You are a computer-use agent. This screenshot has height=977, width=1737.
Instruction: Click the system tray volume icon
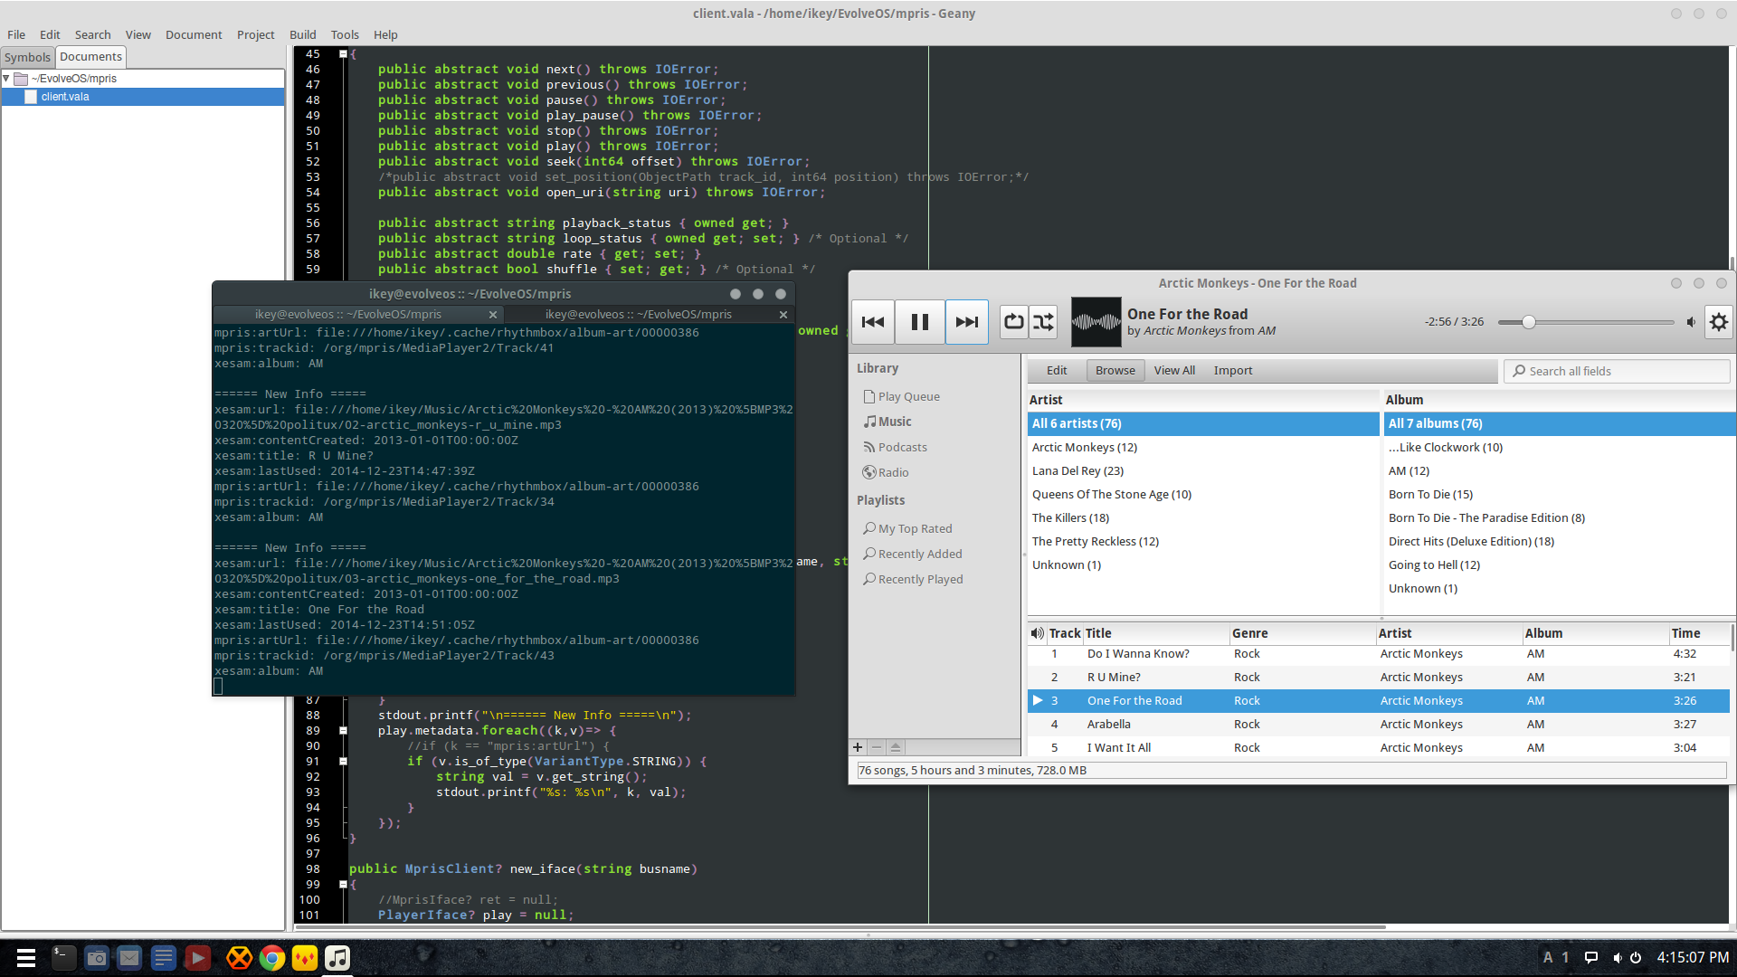coord(1617,957)
